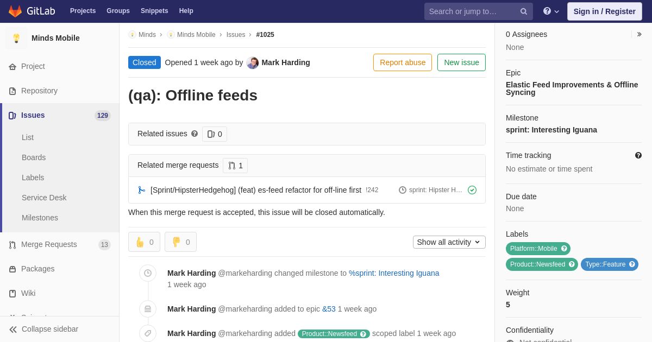Click the label added timeline icon
Screen dimensions: 652x342
point(148,333)
